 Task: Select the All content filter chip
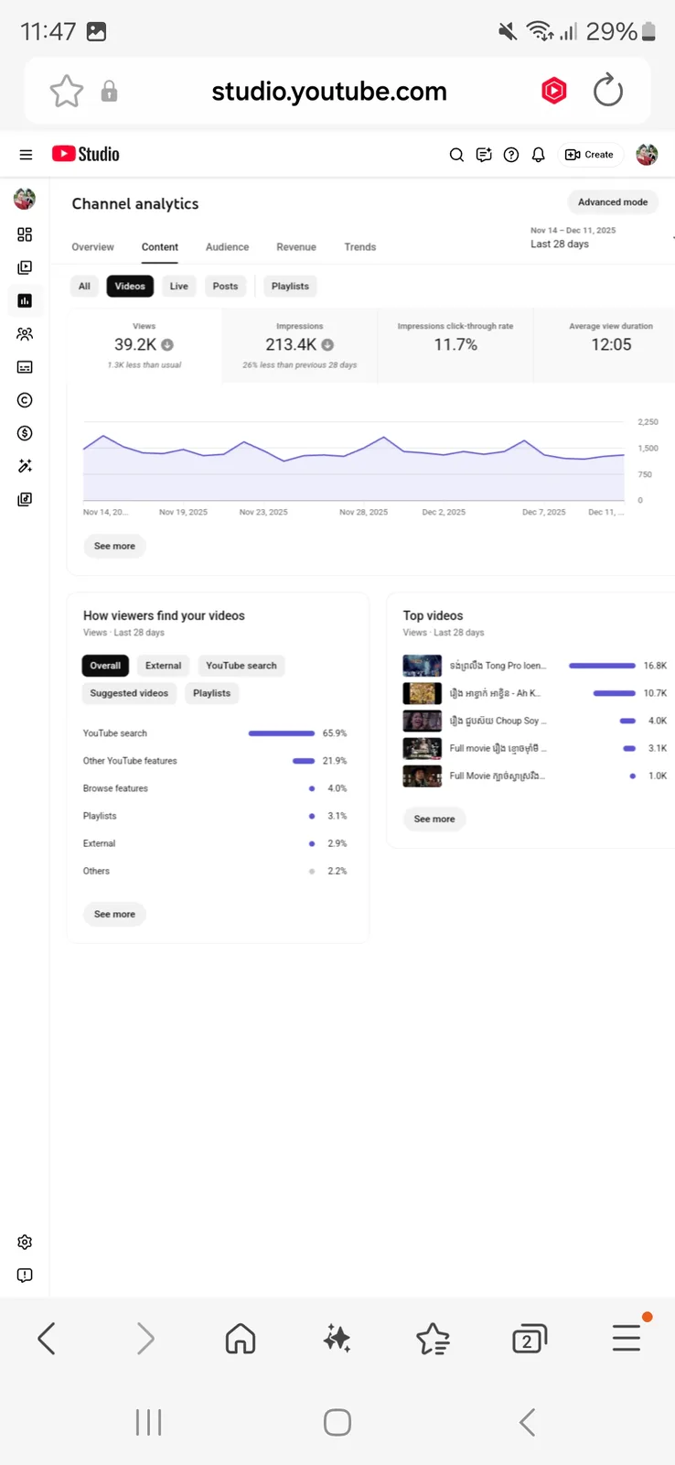pos(84,287)
